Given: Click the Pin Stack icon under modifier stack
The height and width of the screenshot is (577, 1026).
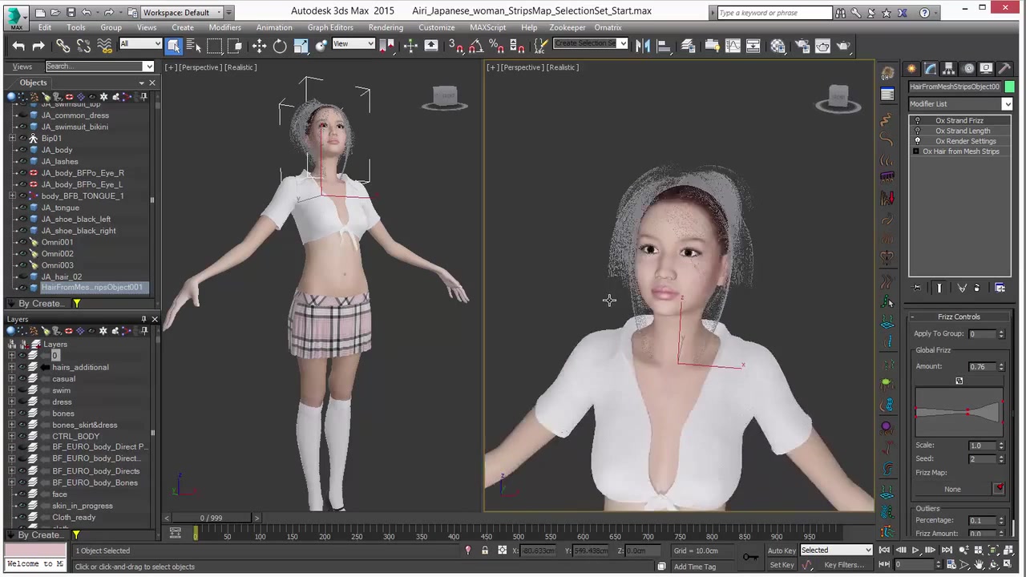Looking at the screenshot, I should pyautogui.click(x=917, y=288).
